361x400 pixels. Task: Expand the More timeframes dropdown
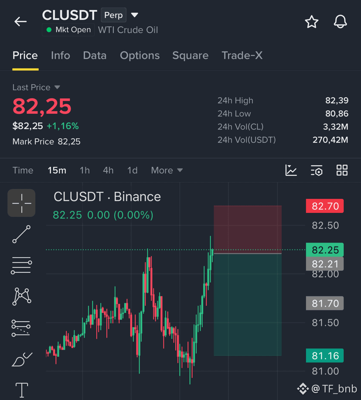pos(167,170)
